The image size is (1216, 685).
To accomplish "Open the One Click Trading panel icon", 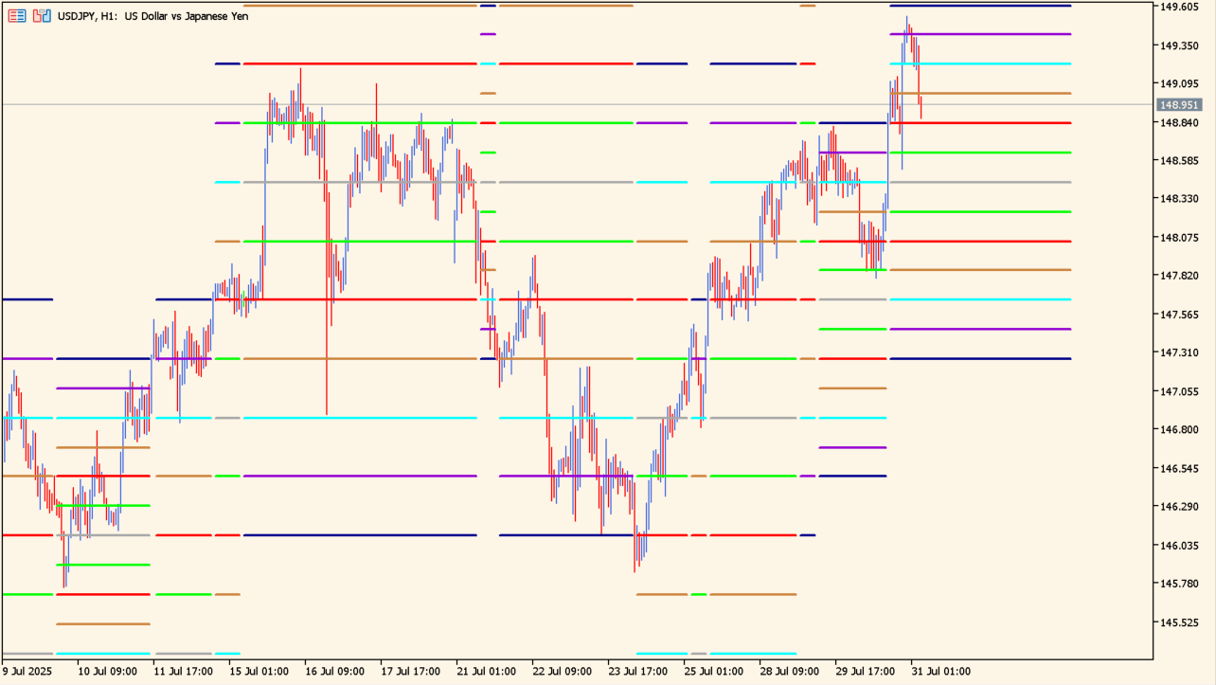I will 42,16.
